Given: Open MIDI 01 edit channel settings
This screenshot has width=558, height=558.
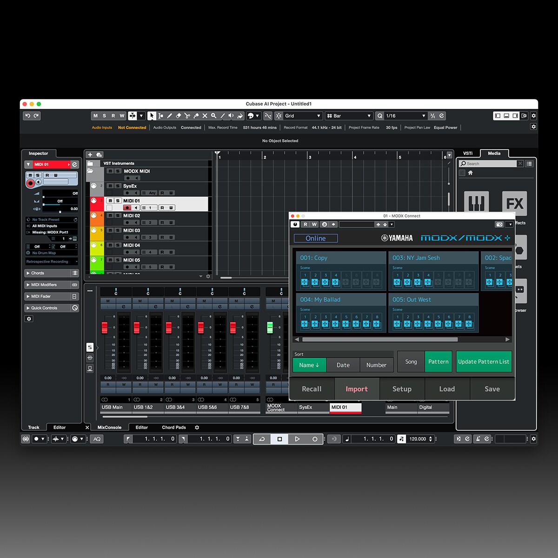Looking at the screenshot, I should tap(74, 165).
